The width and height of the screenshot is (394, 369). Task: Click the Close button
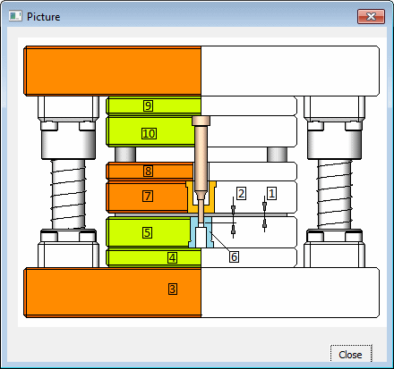[351, 355]
